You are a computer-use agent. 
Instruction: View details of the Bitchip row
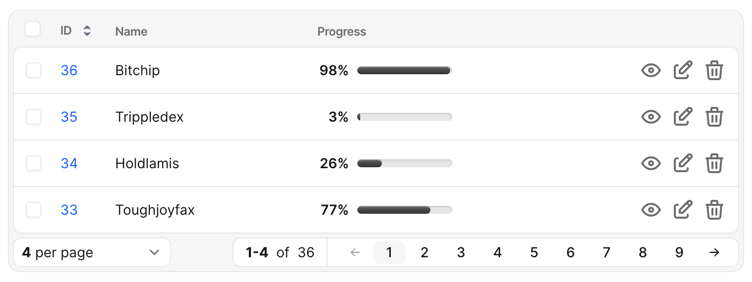(651, 71)
